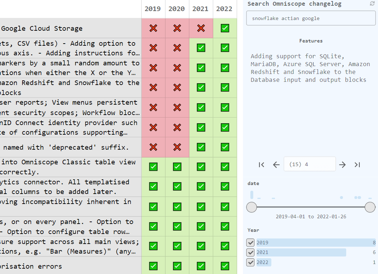Click green check for Google Cloud Storage 2022

225,28
